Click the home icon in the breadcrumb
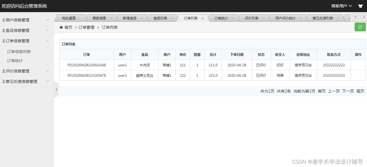This screenshot has height=167, width=367. (x=61, y=27)
